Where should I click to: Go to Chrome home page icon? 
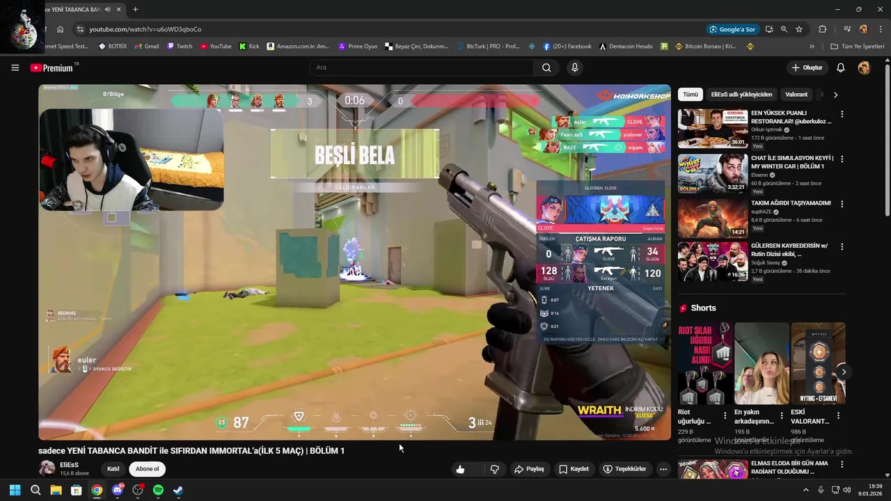(61, 29)
